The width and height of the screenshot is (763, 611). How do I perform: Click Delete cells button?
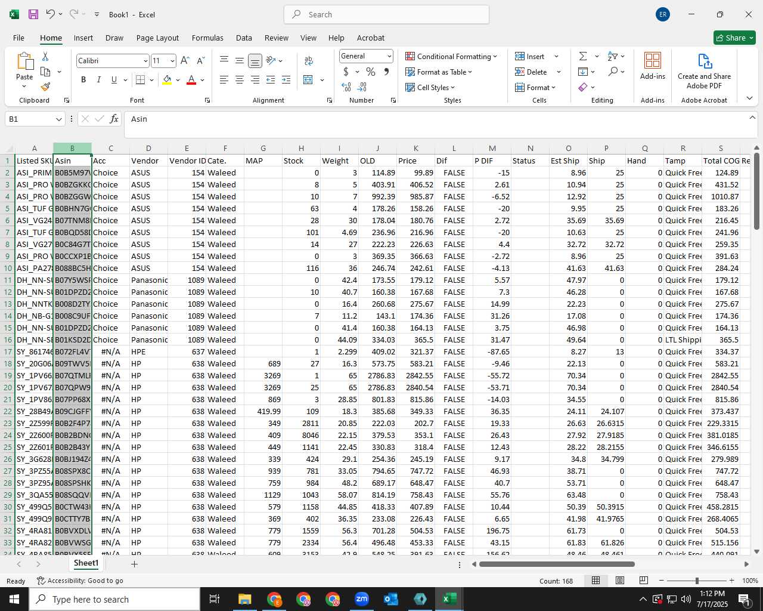(531, 72)
